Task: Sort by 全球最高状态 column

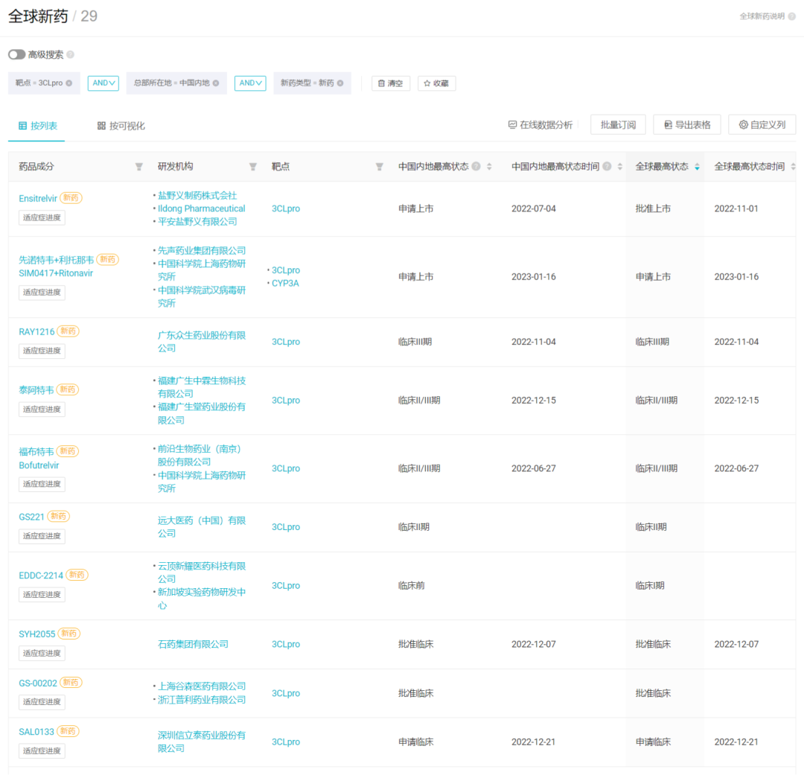Action: [697, 167]
